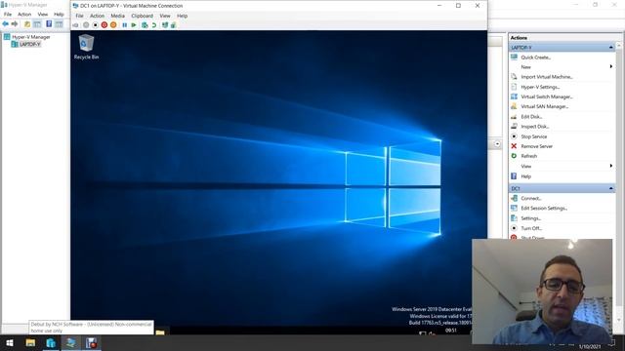
Task: Open View menu in Hyper-V Manager
Action: coord(43,15)
